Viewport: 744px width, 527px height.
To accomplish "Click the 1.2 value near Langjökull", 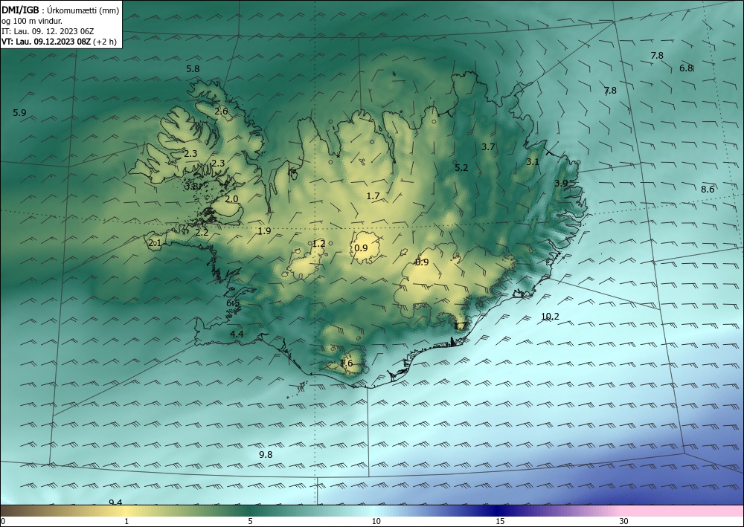I will tap(319, 244).
